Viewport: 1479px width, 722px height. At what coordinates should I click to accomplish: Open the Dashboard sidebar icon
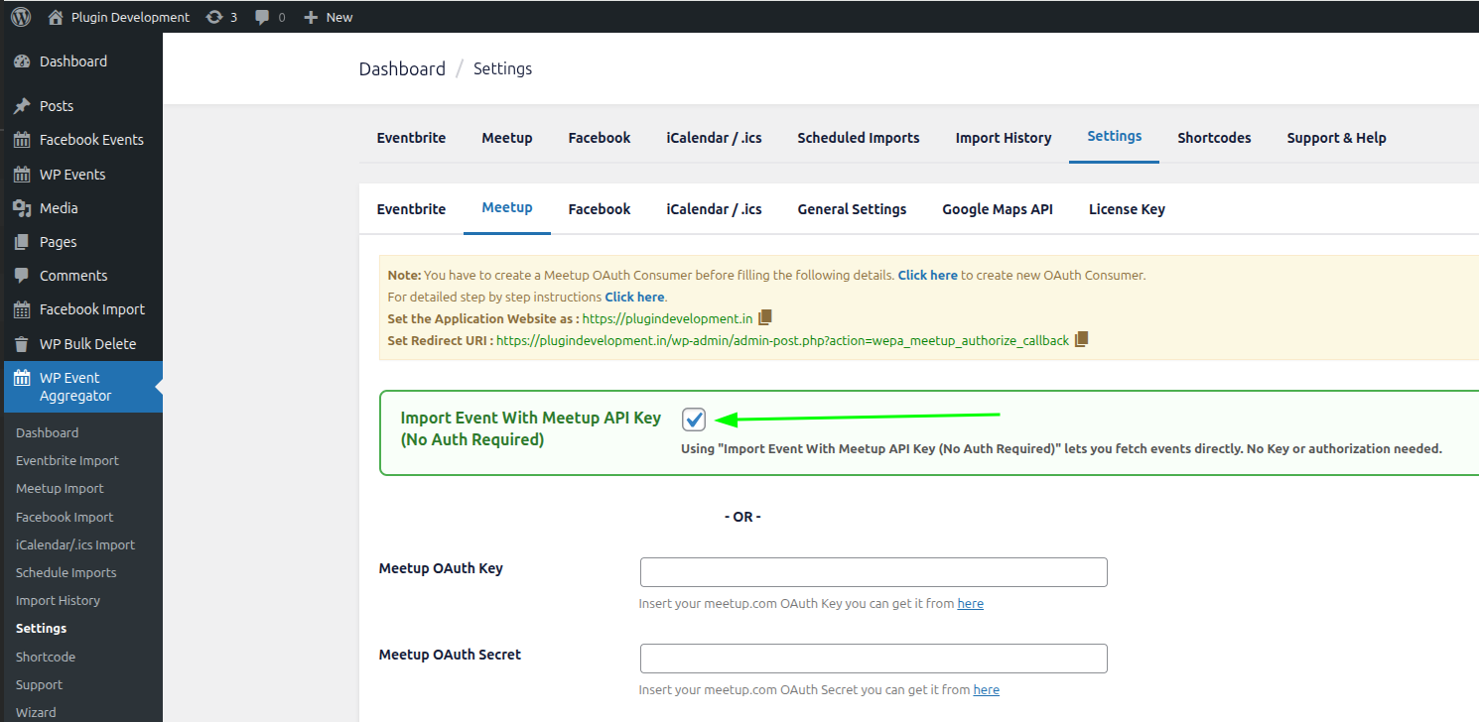[22, 60]
